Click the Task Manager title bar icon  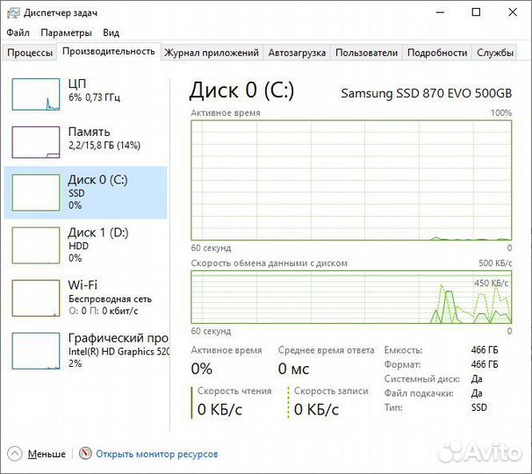tap(13, 13)
